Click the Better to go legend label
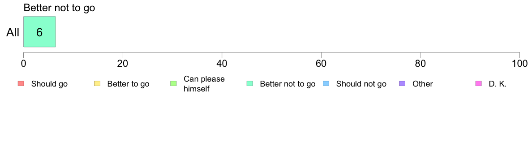 [128, 84]
